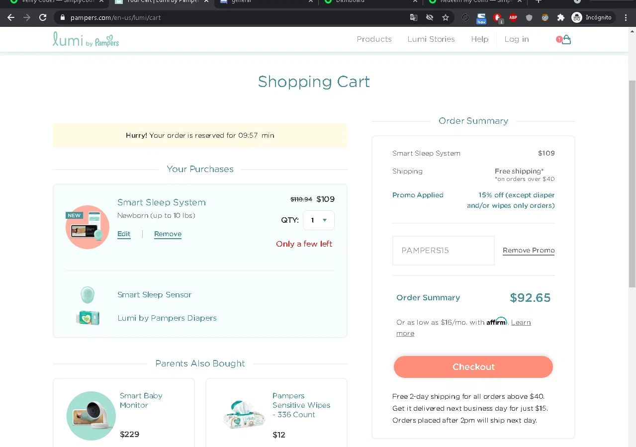Open the Help navigation item
This screenshot has width=636, height=447.
[x=479, y=39]
